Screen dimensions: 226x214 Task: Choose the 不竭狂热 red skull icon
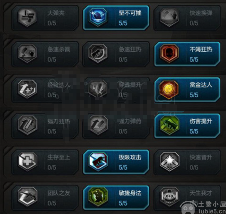(169, 53)
